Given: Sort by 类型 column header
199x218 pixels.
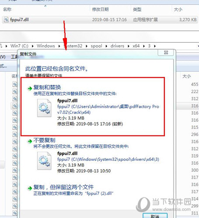Looking at the screenshot, I should pyautogui.click(x=137, y=10).
